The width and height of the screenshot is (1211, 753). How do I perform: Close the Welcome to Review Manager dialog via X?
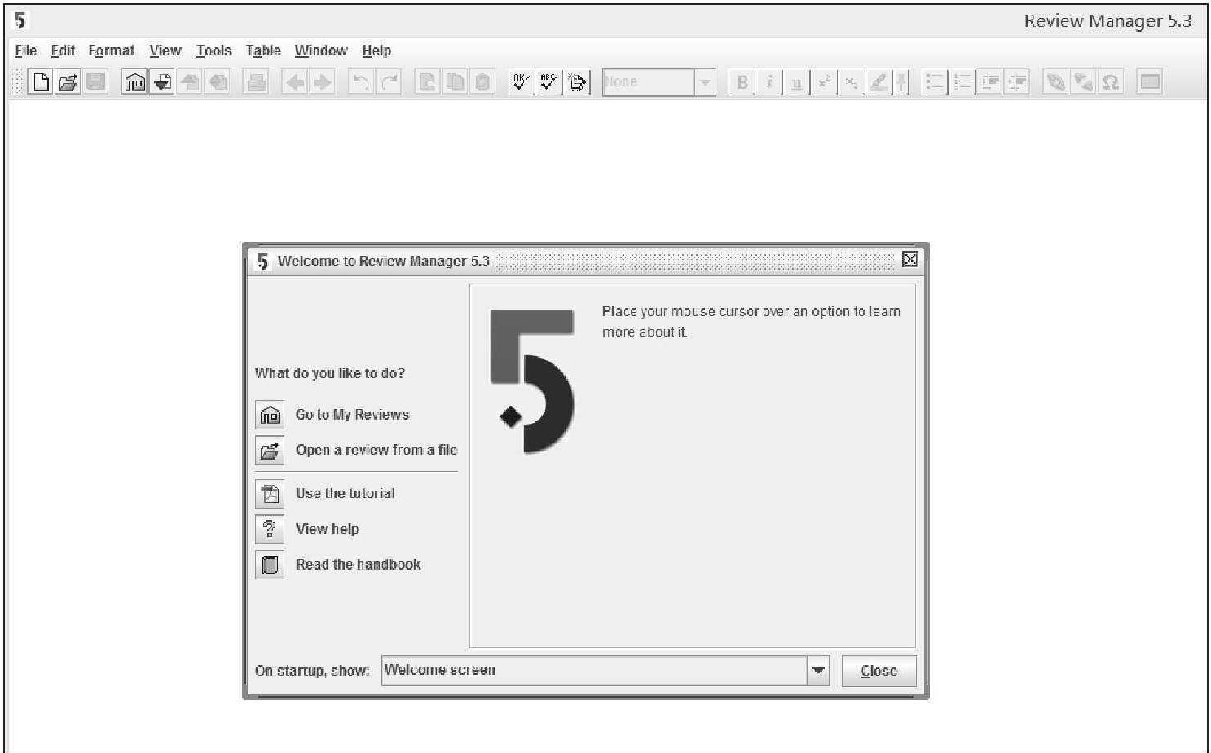pyautogui.click(x=910, y=259)
